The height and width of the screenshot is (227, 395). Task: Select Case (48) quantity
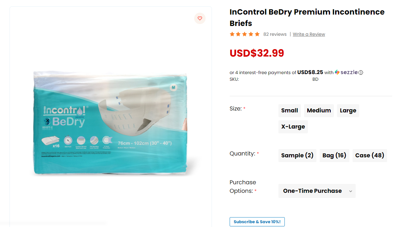370,155
